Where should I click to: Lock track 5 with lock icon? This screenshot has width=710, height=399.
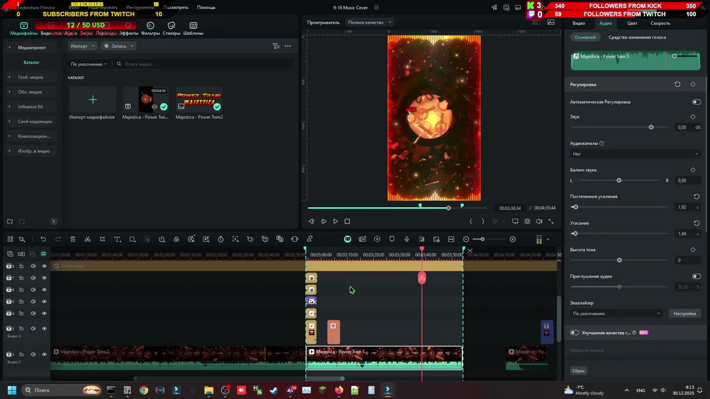pyautogui.click(x=21, y=301)
